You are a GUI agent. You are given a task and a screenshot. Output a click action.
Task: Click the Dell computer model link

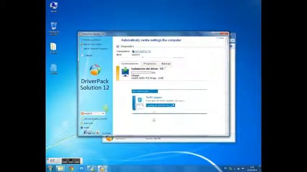click(143, 52)
